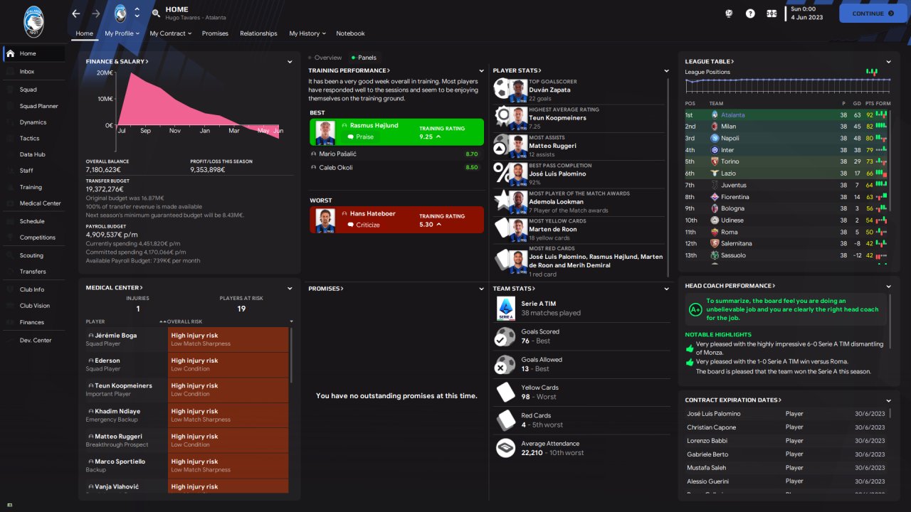Viewport: 911px width, 512px height.
Task: Click the Continue button
Action: click(873, 14)
